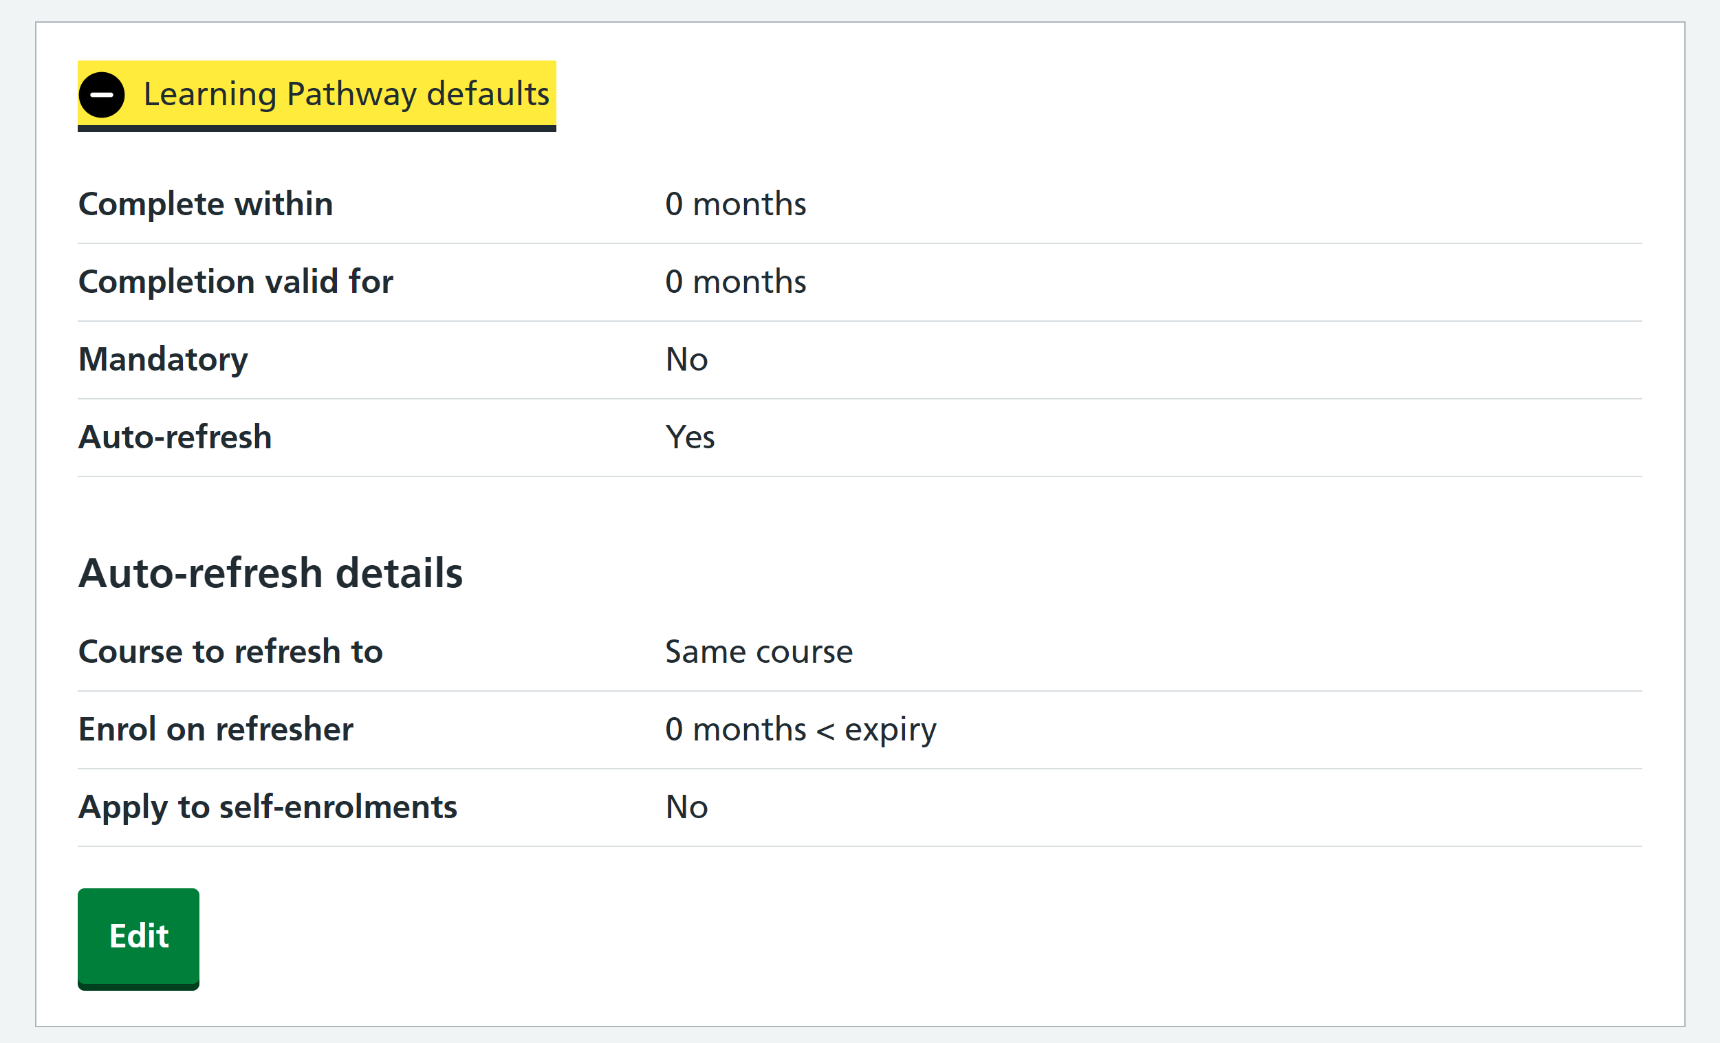
Task: Click the Completion valid for label
Action: pyautogui.click(x=235, y=282)
